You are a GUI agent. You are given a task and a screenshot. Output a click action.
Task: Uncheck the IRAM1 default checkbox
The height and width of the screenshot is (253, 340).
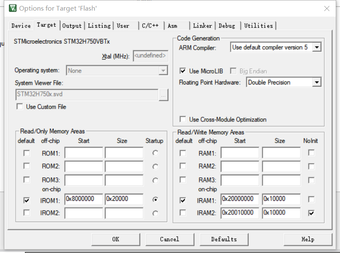click(183, 200)
